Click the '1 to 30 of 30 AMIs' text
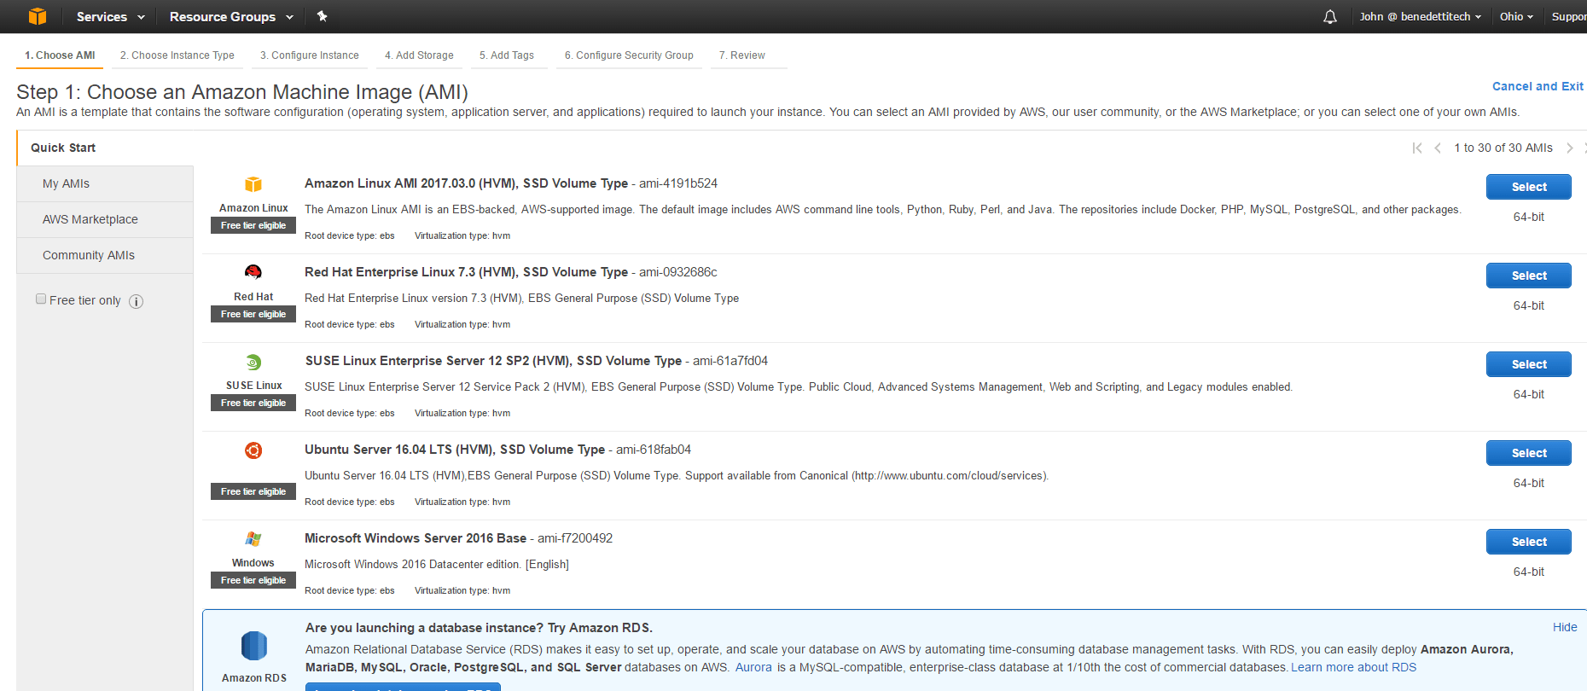 1503,148
